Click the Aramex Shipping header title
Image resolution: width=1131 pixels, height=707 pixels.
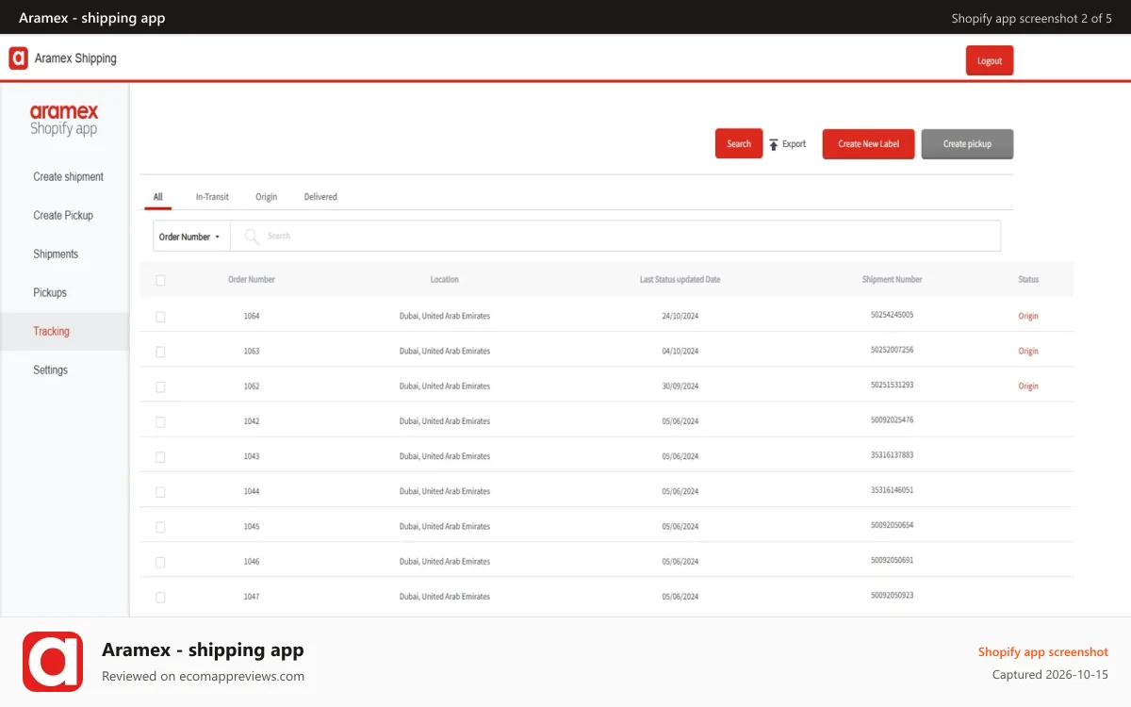75,58
